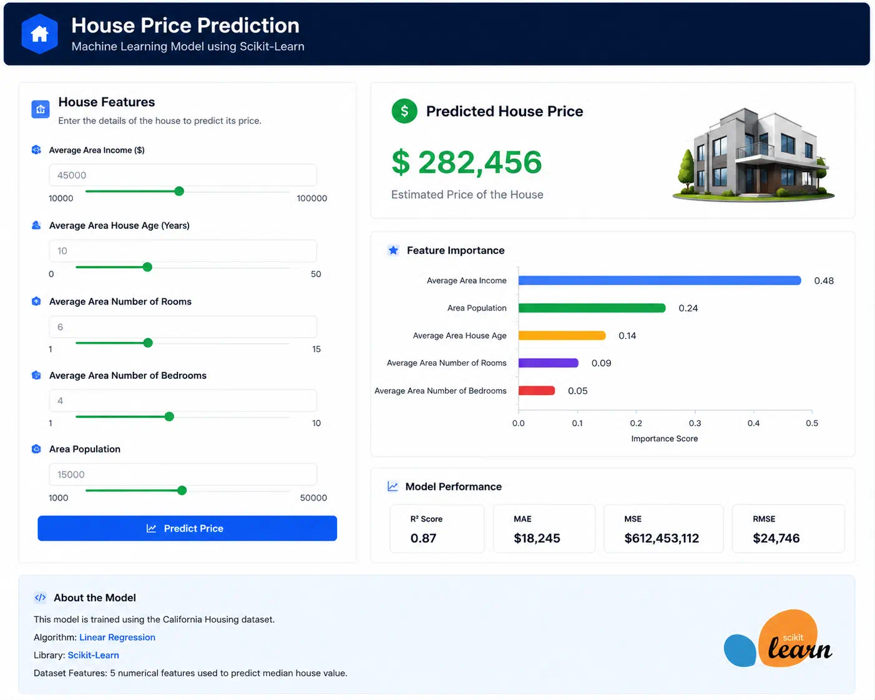Focus the Number of Bedrooms input showing 4
875x700 pixels.
point(183,401)
